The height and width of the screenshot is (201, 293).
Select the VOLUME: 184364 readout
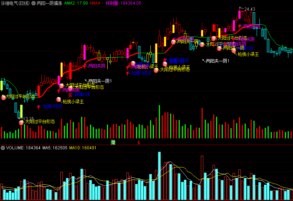23,148
